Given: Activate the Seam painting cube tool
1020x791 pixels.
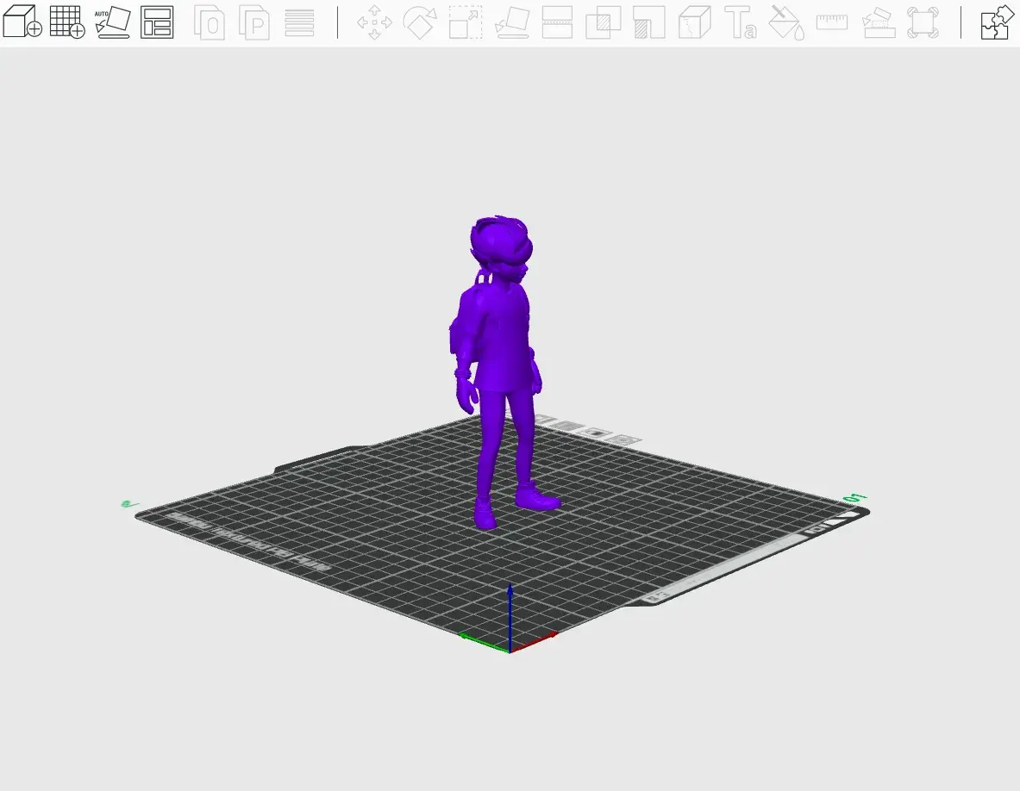Looking at the screenshot, I should point(695,22).
